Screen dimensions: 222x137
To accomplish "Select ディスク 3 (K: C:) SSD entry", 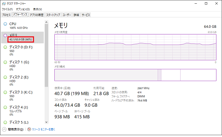I will [22, 96].
